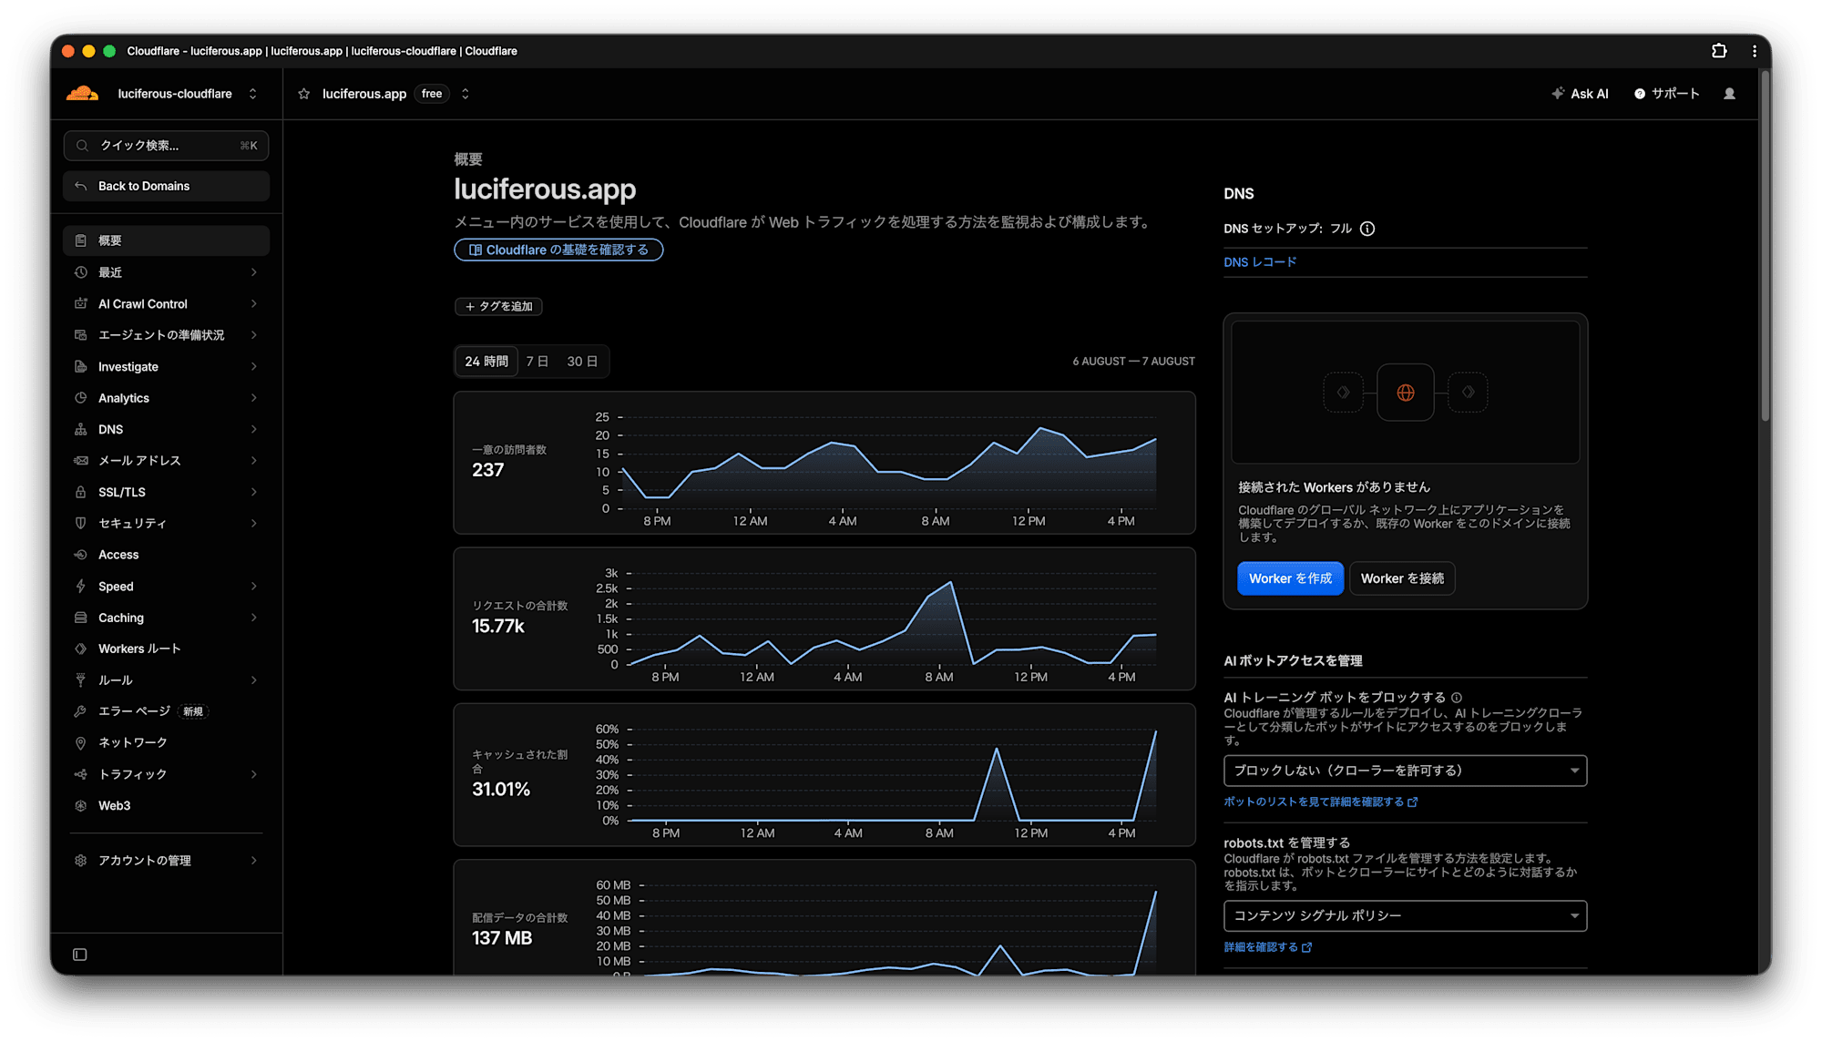Click the Worker を作成 button
The height and width of the screenshot is (1042, 1822).
[x=1290, y=578]
